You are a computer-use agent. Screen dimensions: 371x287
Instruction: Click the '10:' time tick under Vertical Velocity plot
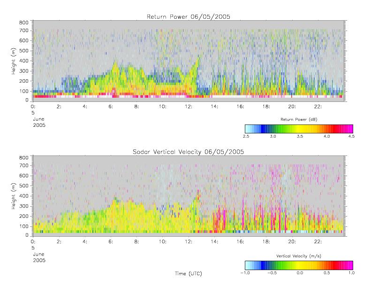click(162, 242)
